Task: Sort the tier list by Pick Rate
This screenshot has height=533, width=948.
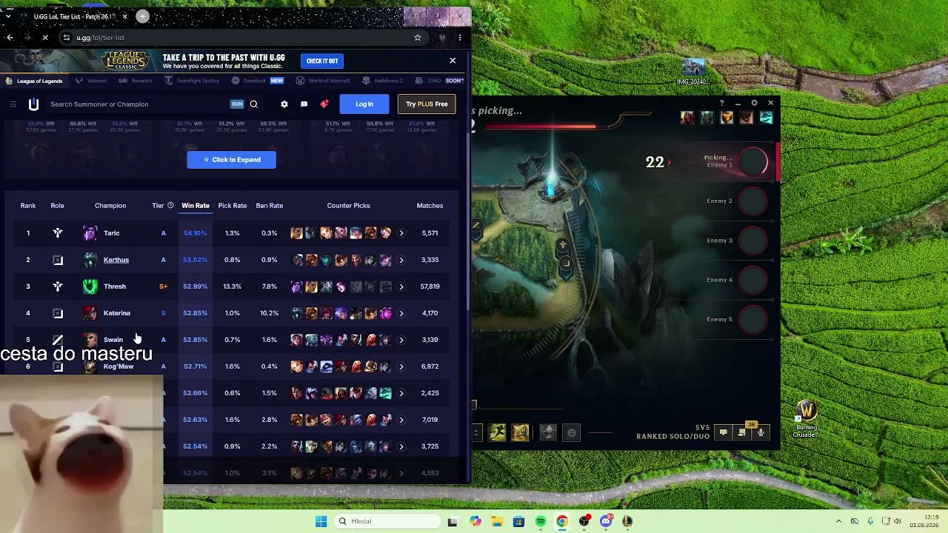Action: (x=233, y=206)
